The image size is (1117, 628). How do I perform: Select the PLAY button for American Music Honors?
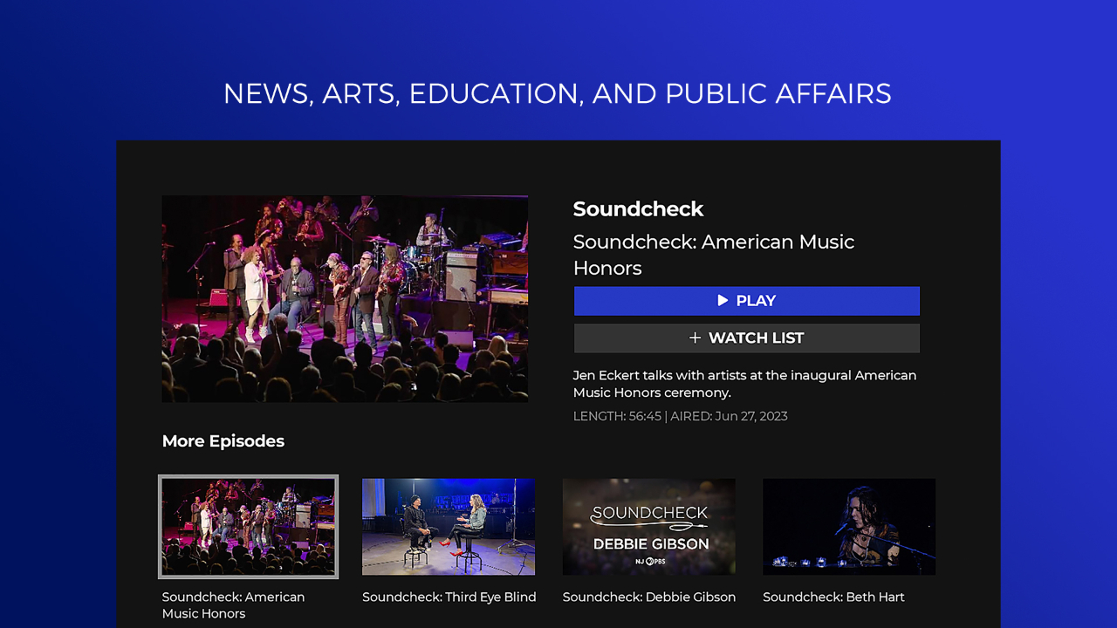(746, 300)
